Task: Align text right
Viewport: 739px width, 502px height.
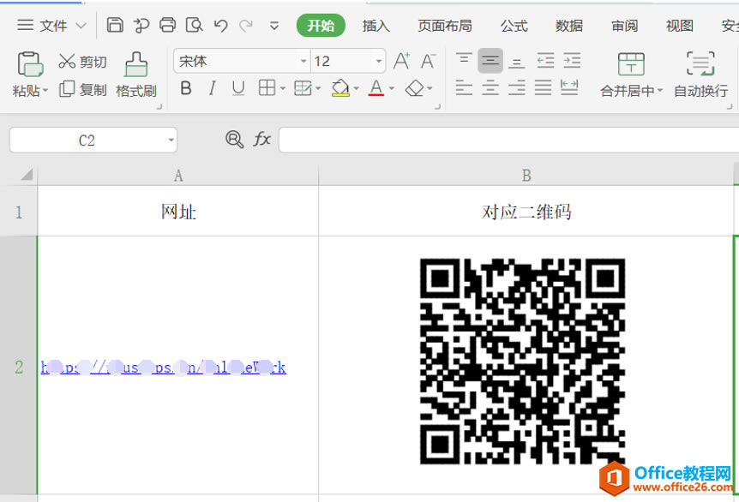Action: [x=517, y=88]
